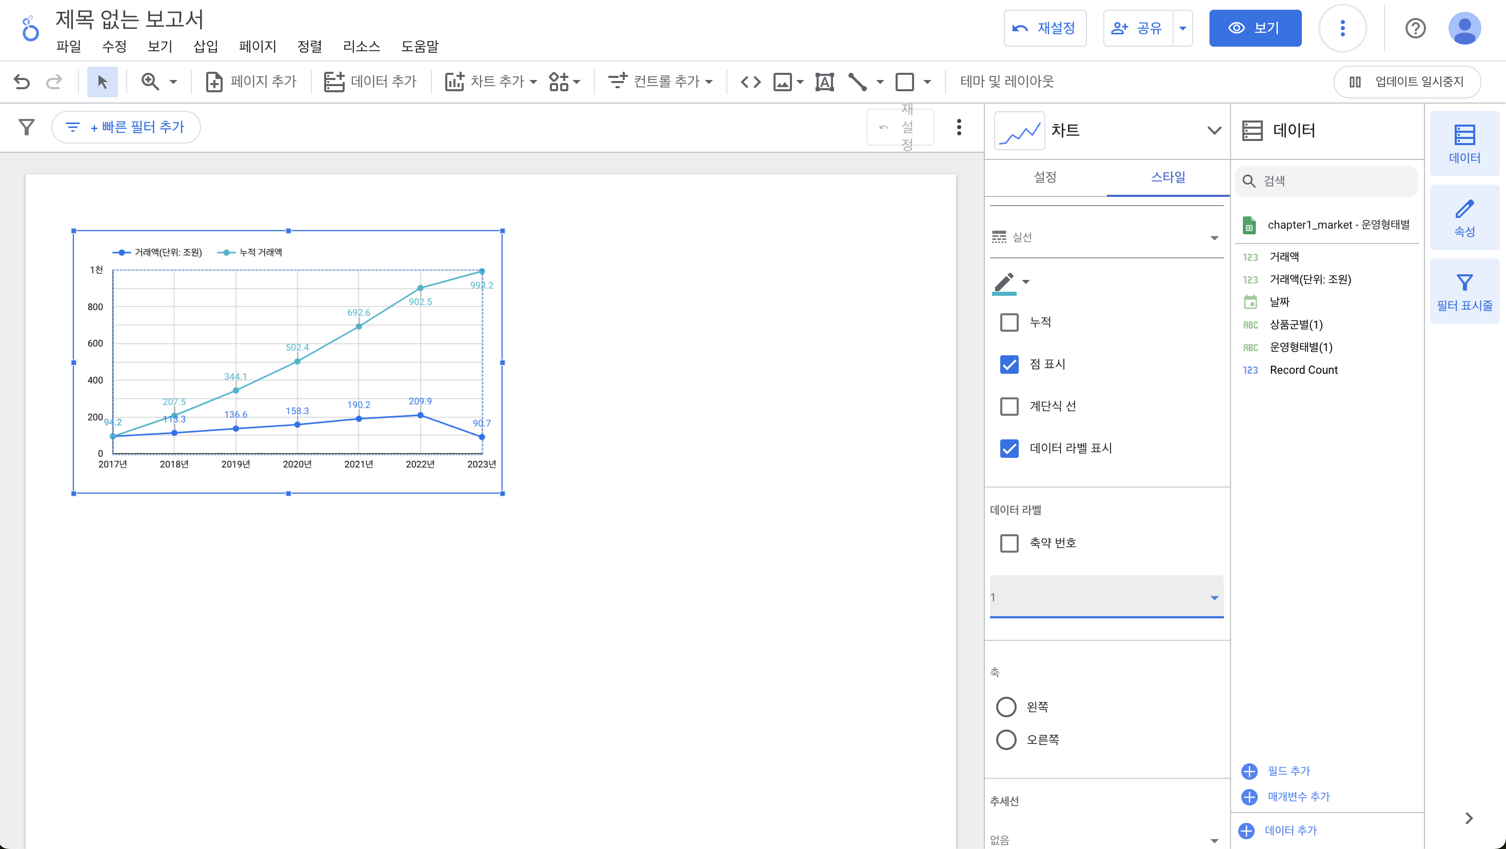Expand the 차트 type chevron
This screenshot has width=1506, height=849.
[x=1214, y=130]
